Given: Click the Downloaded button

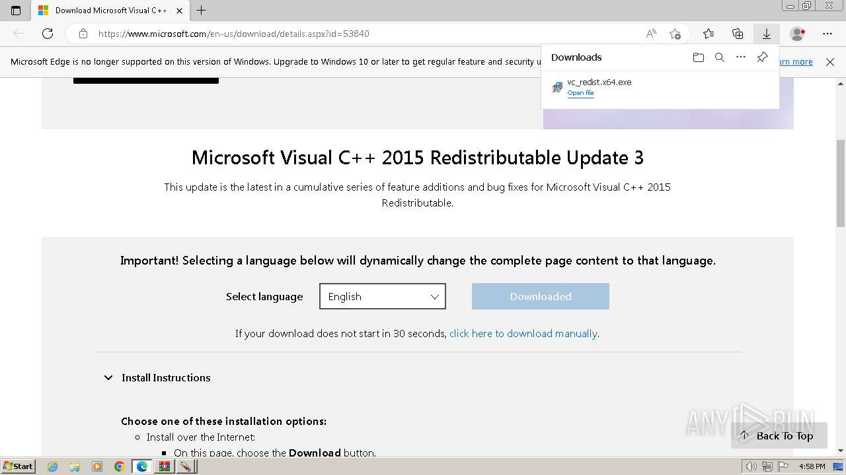Looking at the screenshot, I should point(541,296).
